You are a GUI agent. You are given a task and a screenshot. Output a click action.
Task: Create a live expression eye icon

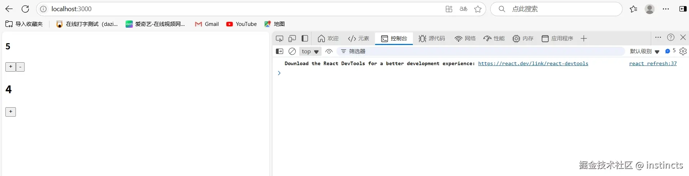coord(329,51)
